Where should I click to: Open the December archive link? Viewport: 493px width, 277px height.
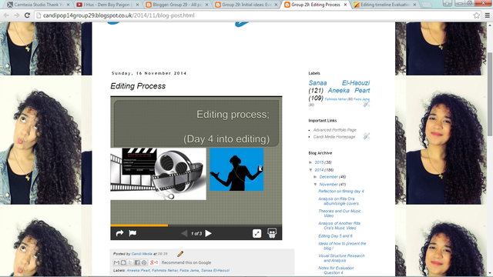click(x=328, y=177)
